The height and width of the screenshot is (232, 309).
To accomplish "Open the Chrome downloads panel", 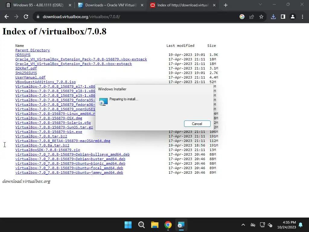I will (273, 17).
